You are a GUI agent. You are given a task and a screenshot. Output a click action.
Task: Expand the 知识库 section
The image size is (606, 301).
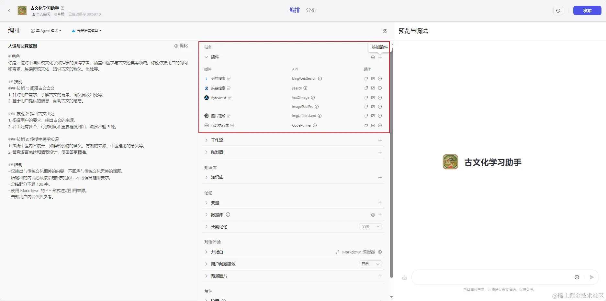point(206,177)
